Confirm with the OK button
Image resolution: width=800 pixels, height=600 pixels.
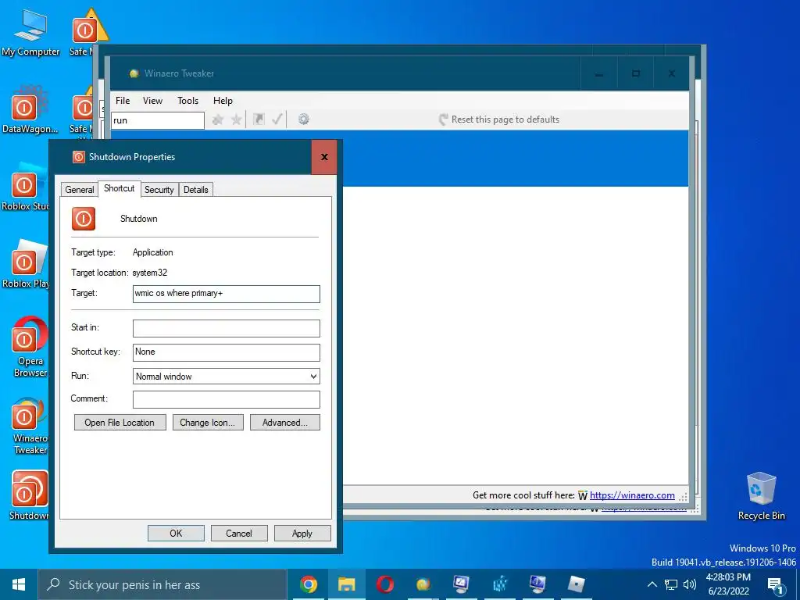click(176, 533)
